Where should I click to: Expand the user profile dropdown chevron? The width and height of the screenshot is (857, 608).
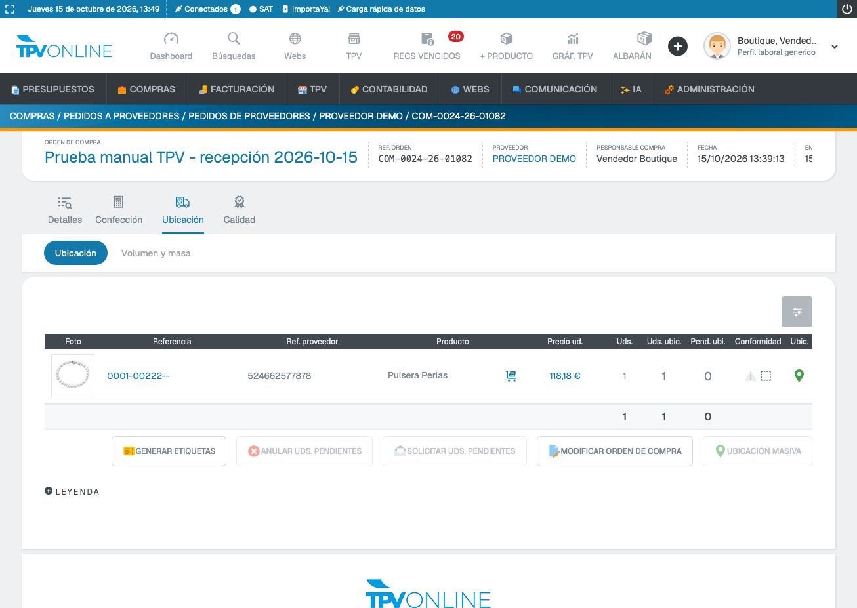(x=835, y=47)
